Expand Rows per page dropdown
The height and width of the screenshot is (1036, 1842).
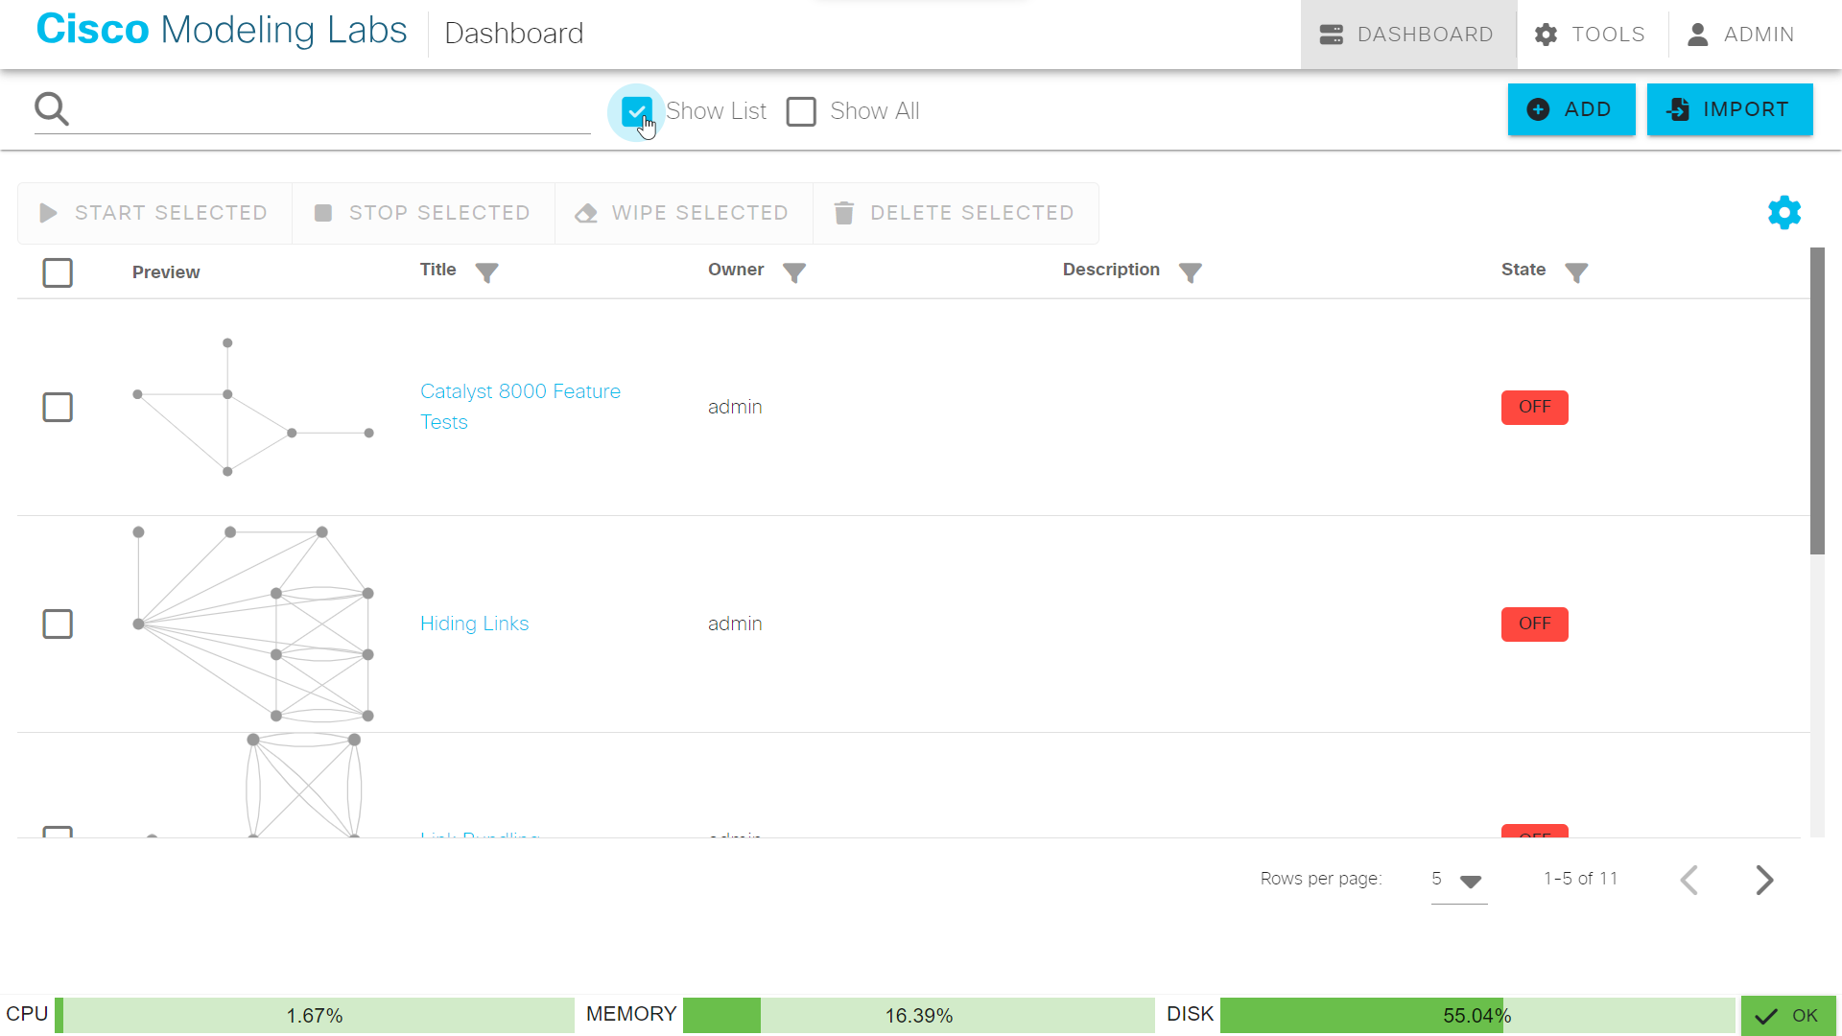click(1458, 880)
